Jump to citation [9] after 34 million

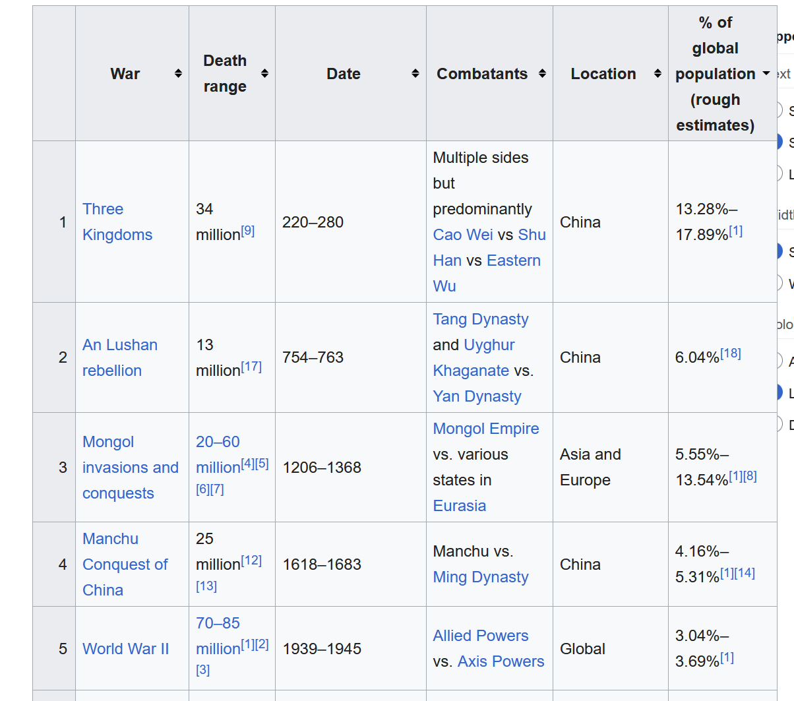(x=247, y=231)
